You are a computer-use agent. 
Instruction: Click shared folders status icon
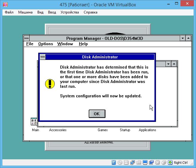click(139, 163)
